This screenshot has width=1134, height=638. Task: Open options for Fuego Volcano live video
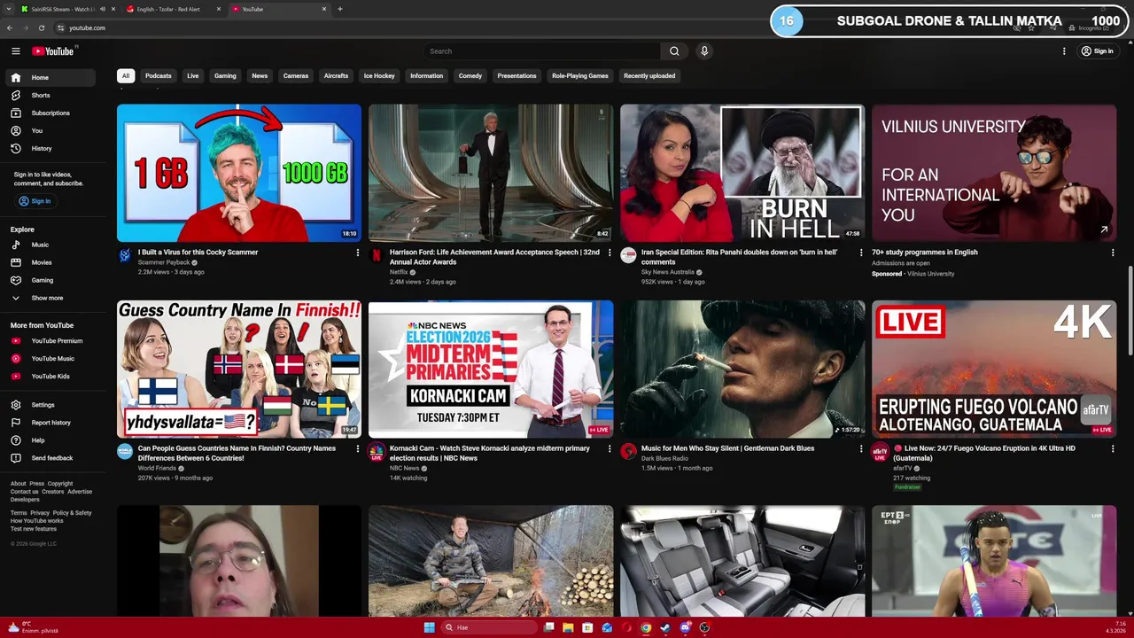coord(1113,448)
